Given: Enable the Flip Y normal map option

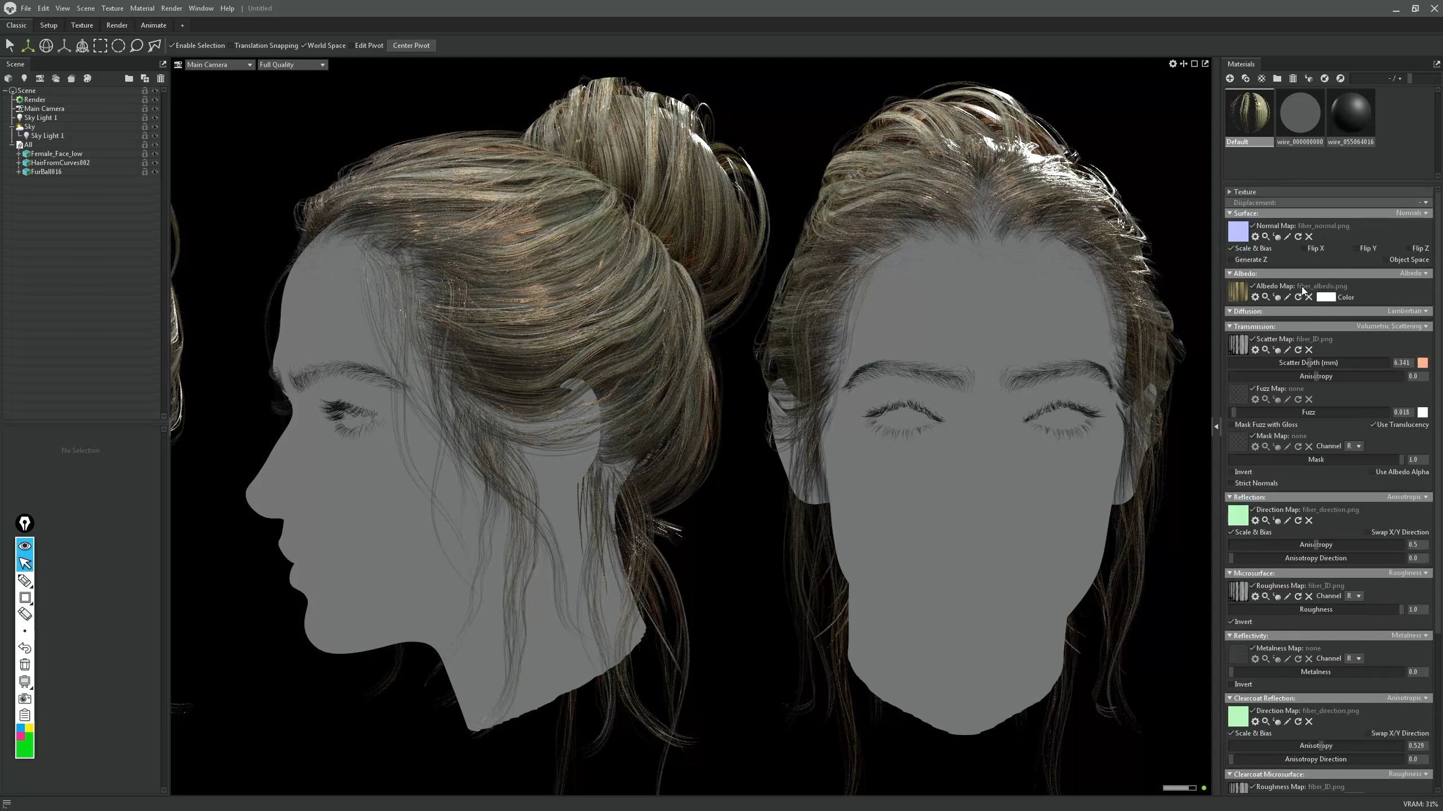Looking at the screenshot, I should click(x=1355, y=248).
